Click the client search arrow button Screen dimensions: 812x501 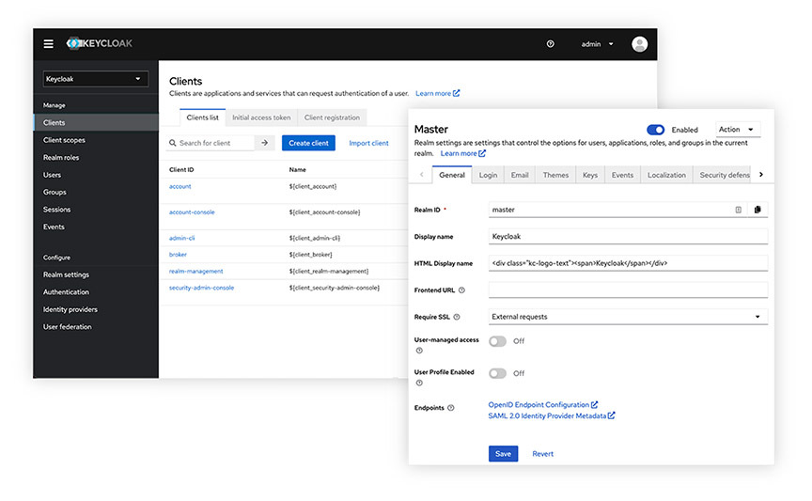tap(265, 143)
